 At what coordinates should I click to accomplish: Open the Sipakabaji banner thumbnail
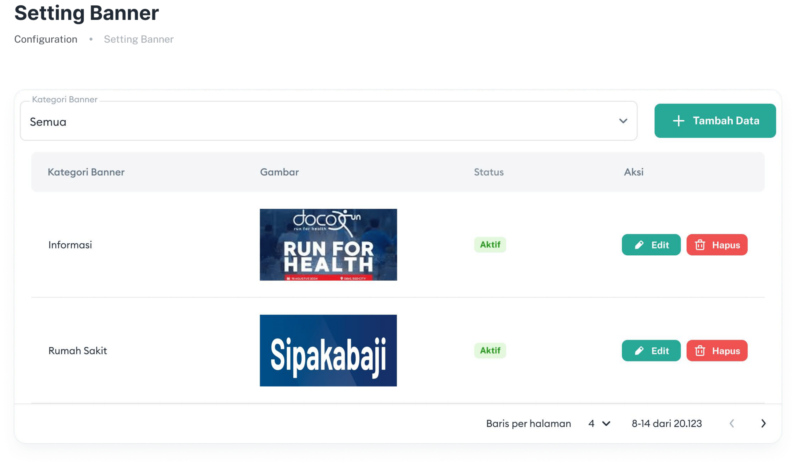328,350
